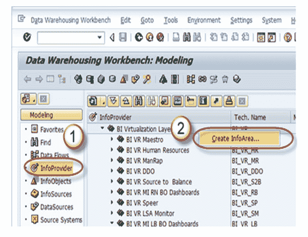Image resolution: width=308 pixels, height=237 pixels.
Task: Click the InfoProvider column header
Action: (159, 117)
